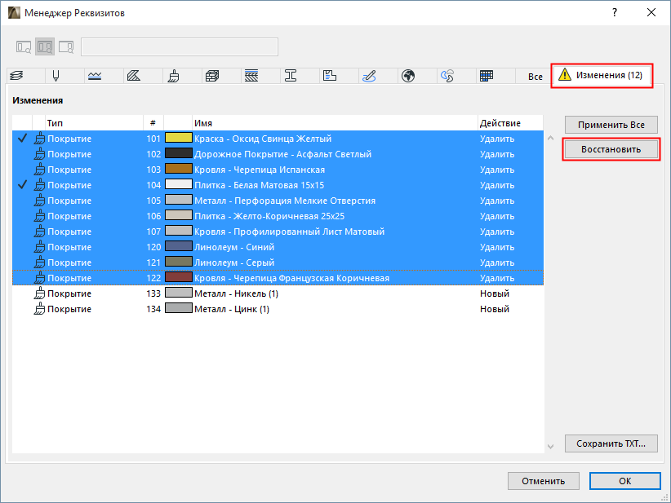Open the Composites layered-hatch tab icon

coord(251,76)
